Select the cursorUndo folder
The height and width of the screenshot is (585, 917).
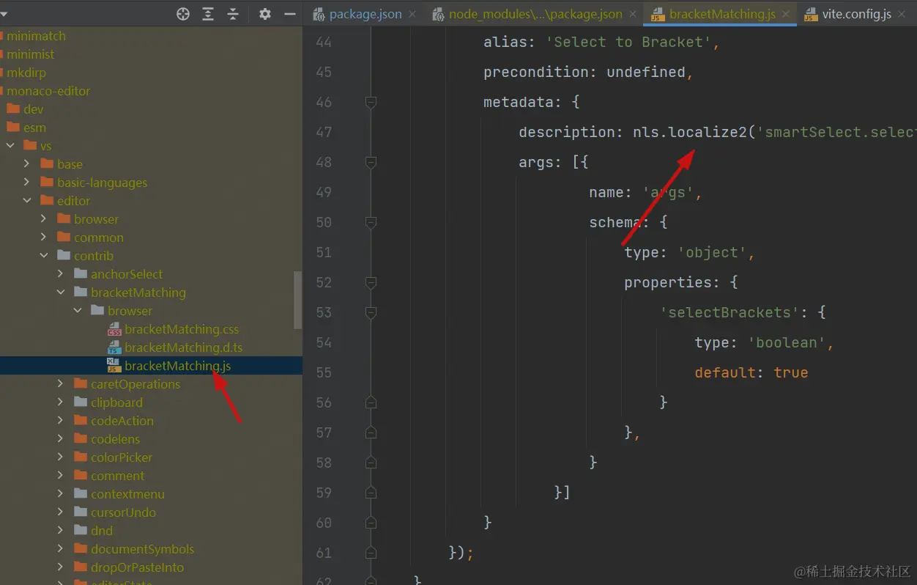(x=123, y=512)
